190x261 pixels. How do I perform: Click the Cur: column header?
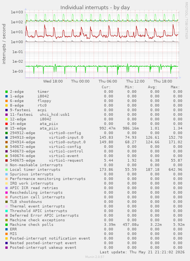click(x=106, y=87)
